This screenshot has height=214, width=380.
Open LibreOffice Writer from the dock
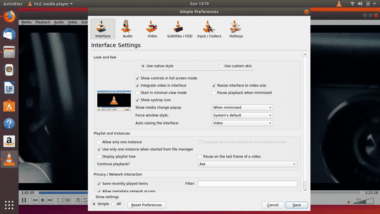[9, 88]
